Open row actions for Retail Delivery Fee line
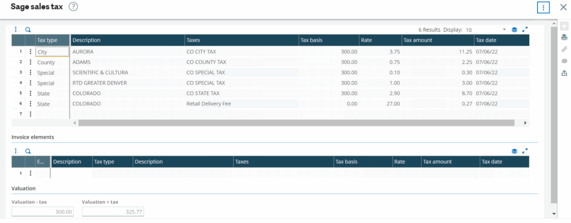The height and width of the screenshot is (223, 571). click(31, 104)
